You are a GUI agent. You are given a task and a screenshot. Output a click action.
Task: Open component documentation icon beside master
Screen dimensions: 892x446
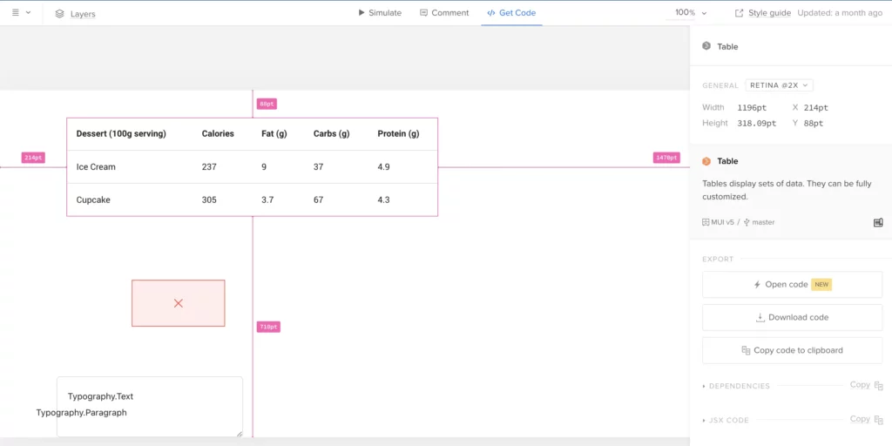pyautogui.click(x=878, y=222)
